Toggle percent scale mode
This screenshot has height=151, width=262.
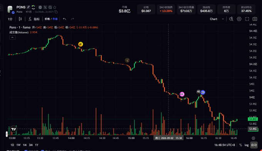[240, 145]
